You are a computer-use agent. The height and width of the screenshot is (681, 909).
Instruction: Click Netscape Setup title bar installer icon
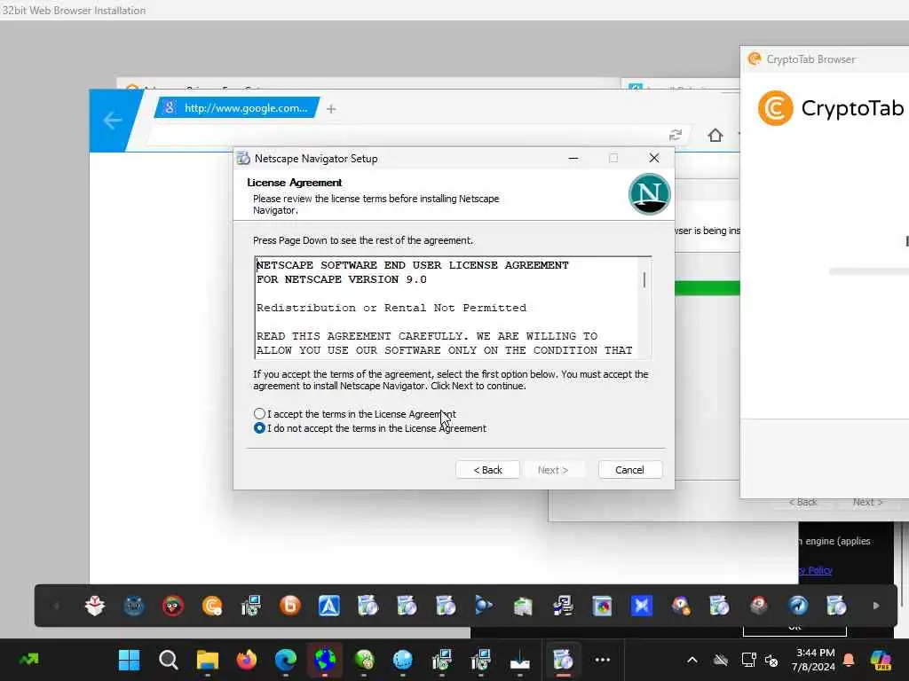pos(243,158)
